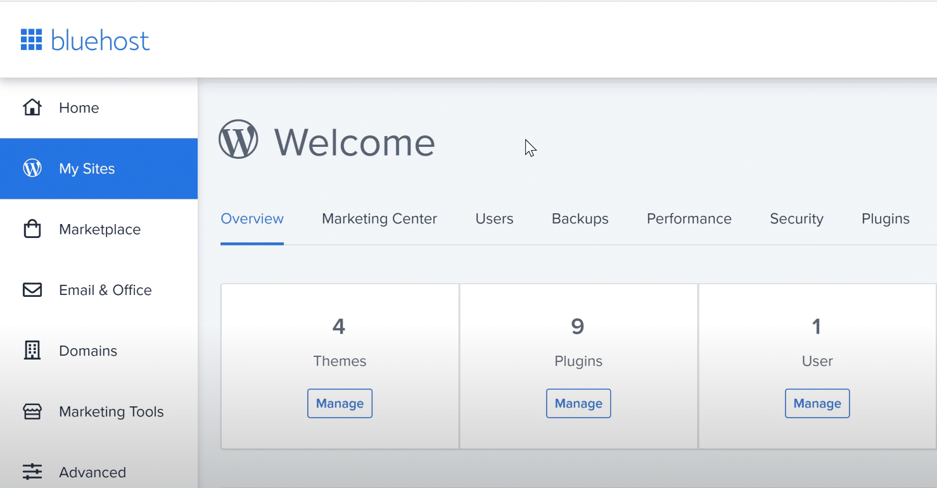The width and height of the screenshot is (937, 488).
Task: Open the Plugins tab
Action: click(886, 219)
